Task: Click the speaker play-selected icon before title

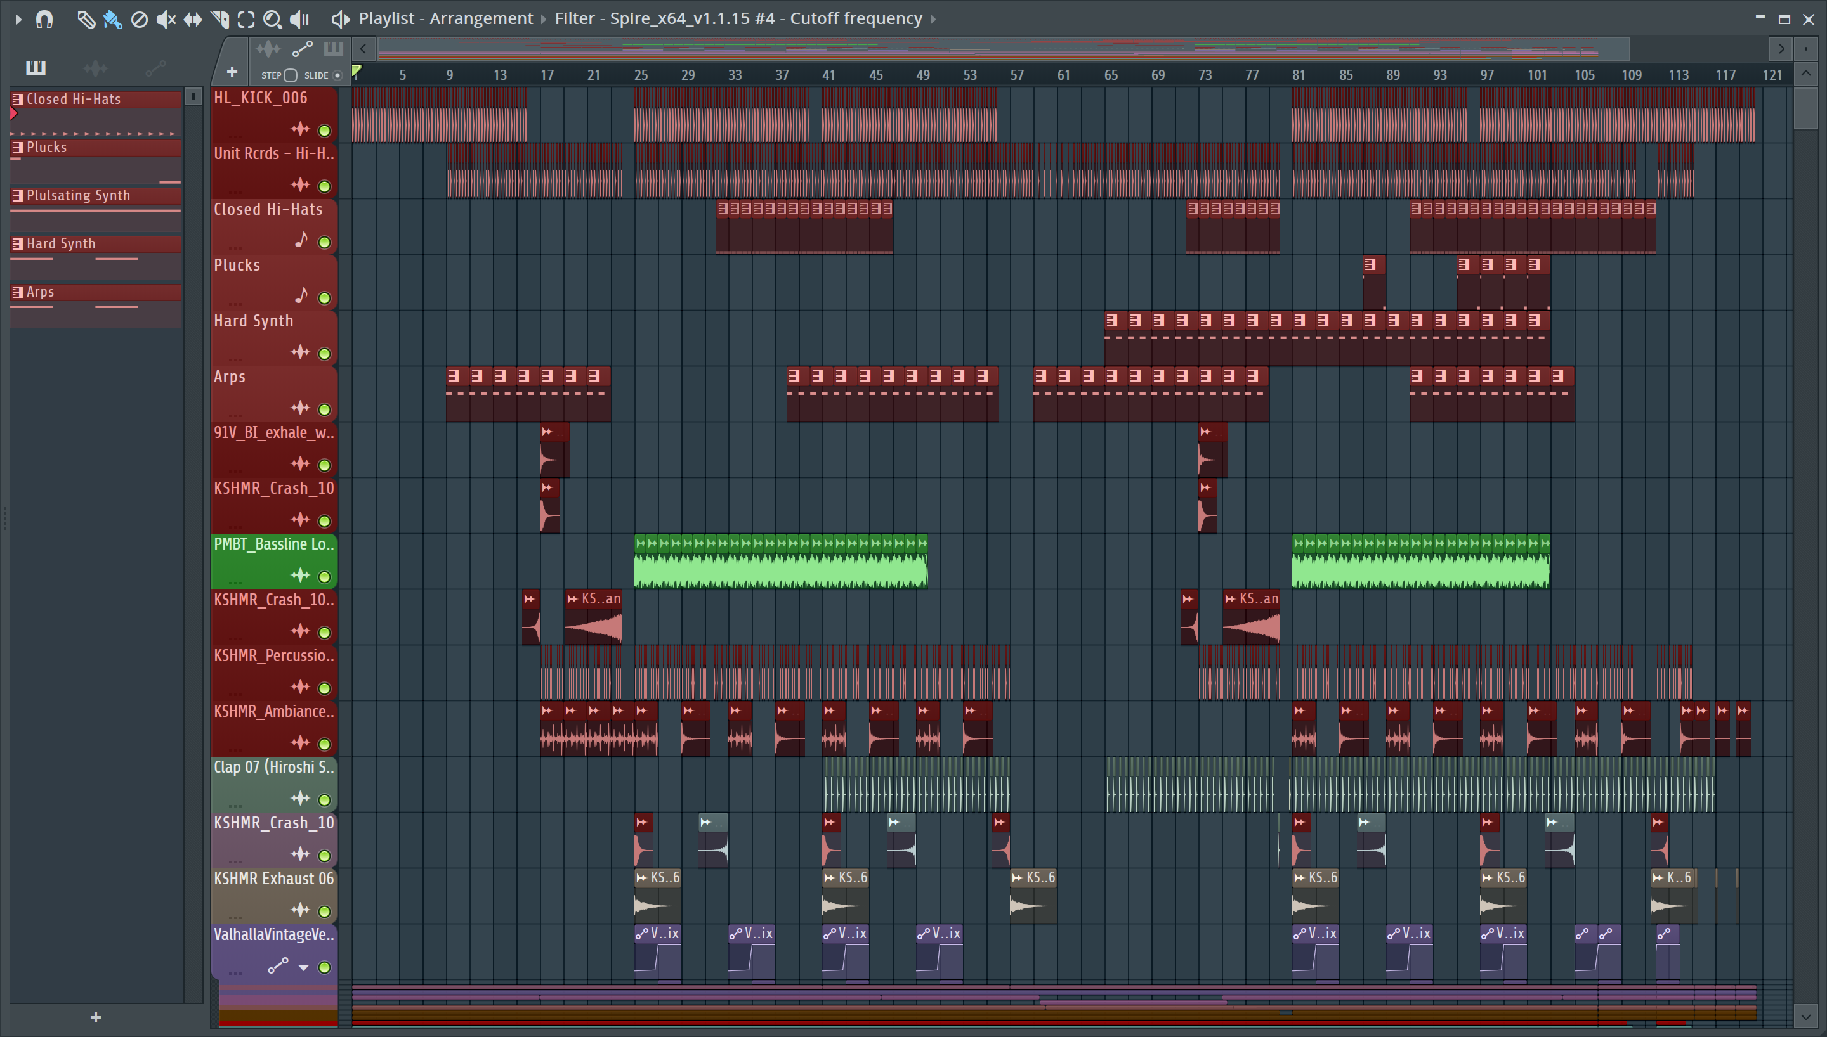Action: click(341, 19)
